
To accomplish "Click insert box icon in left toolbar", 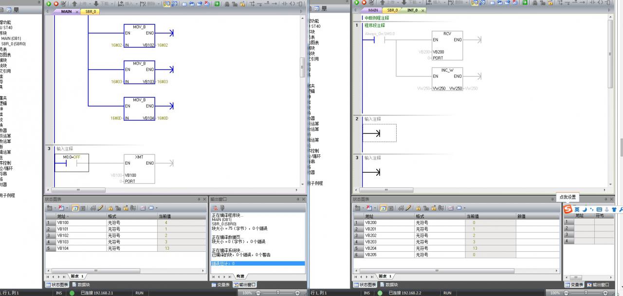I will pyautogui.click(x=299, y=3).
